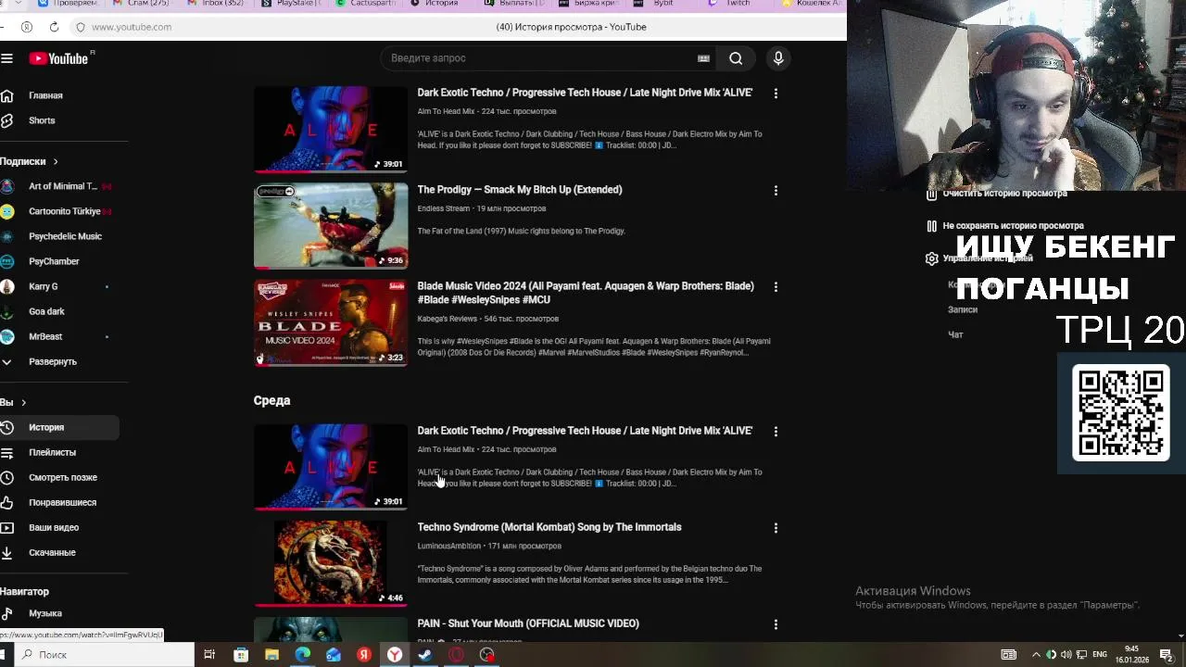Screen dimensions: 1186x667
Task: Open options menu for Blade Music Video
Action: coord(776,287)
